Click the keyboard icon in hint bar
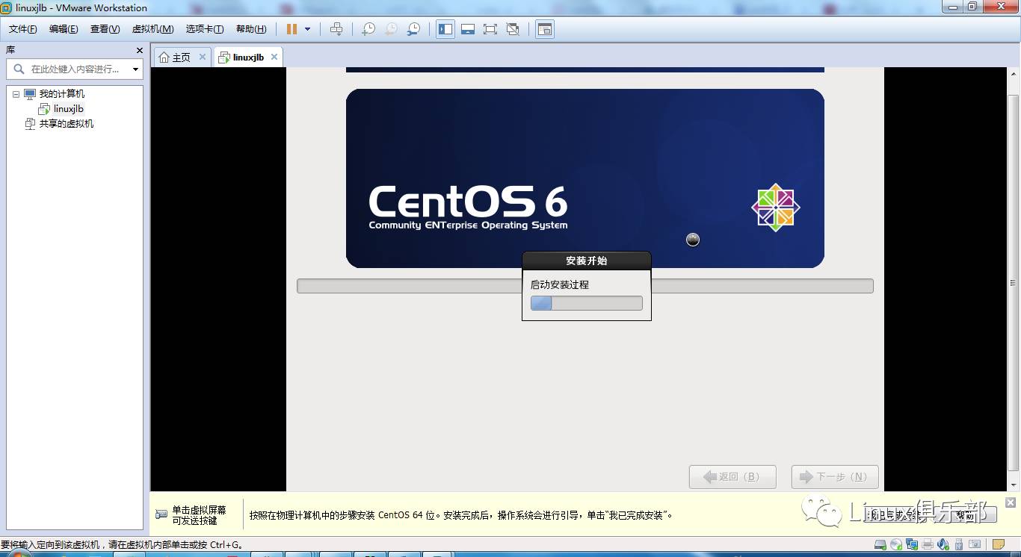 click(x=161, y=514)
